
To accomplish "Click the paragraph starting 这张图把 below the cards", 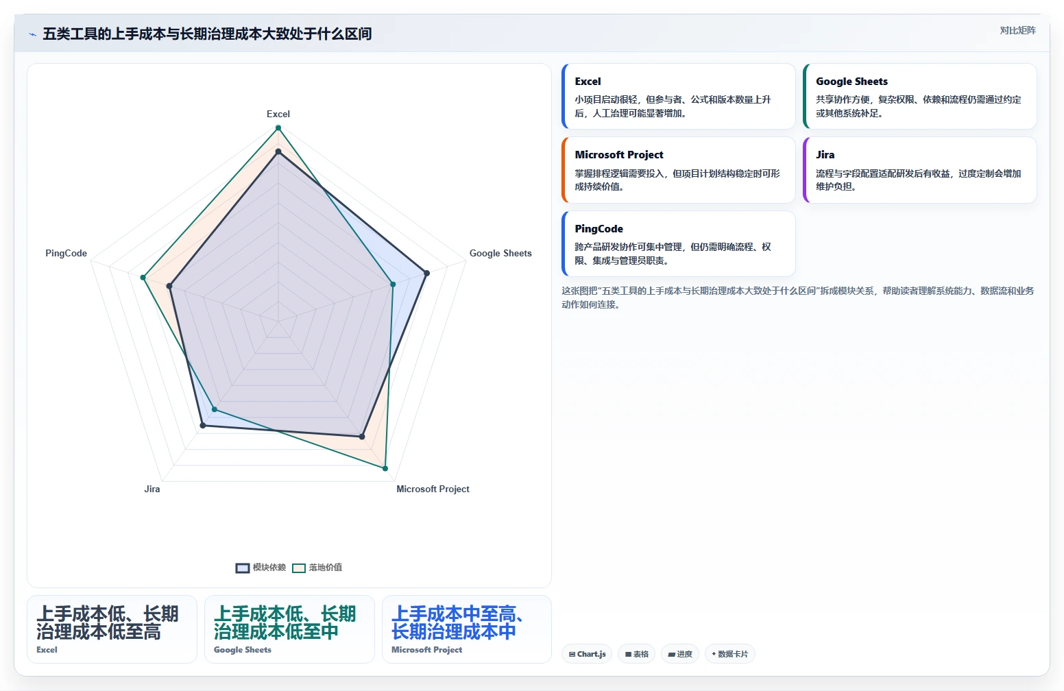I will tap(798, 298).
